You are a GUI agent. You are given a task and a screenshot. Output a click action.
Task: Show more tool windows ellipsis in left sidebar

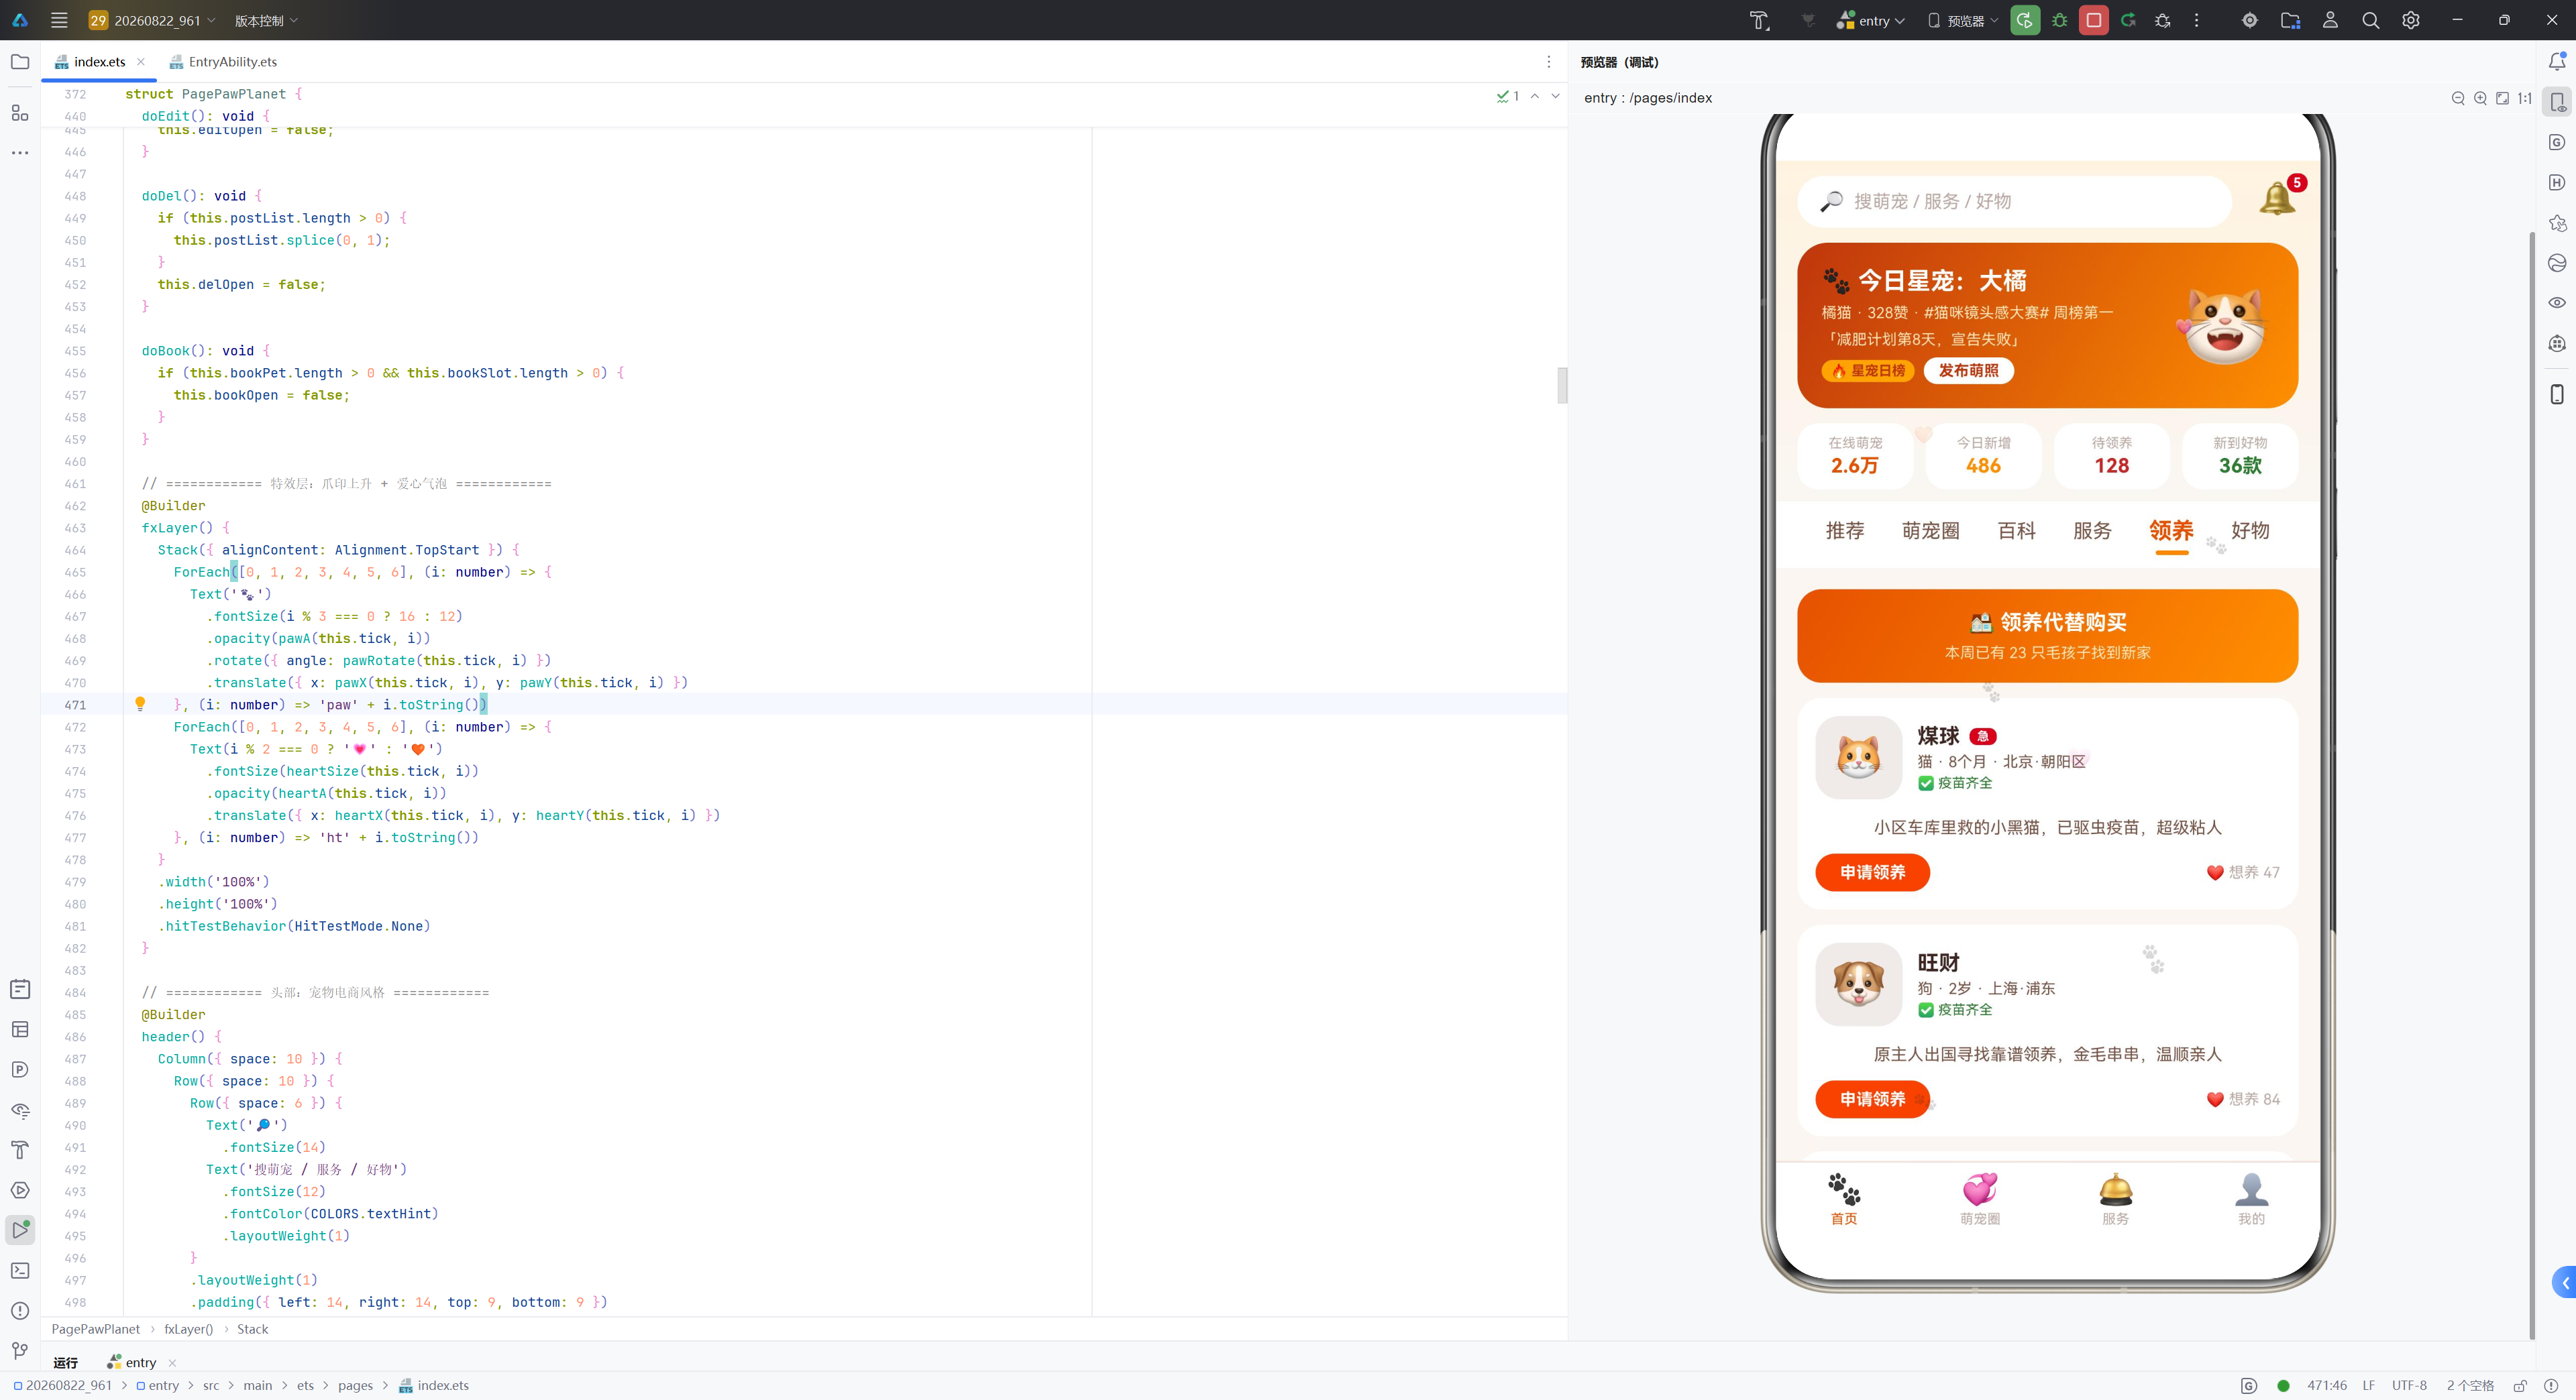[x=20, y=153]
